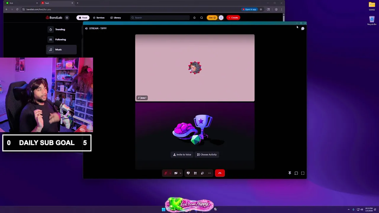Click the Open in app button in the address bar

pyautogui.click(x=250, y=9)
